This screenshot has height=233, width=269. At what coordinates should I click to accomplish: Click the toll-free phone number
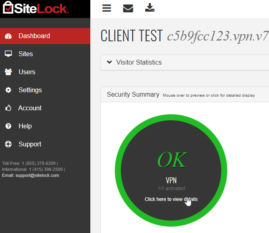tap(39, 163)
